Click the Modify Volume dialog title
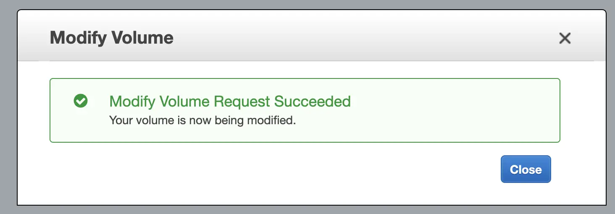This screenshot has width=615, height=214. click(x=112, y=38)
